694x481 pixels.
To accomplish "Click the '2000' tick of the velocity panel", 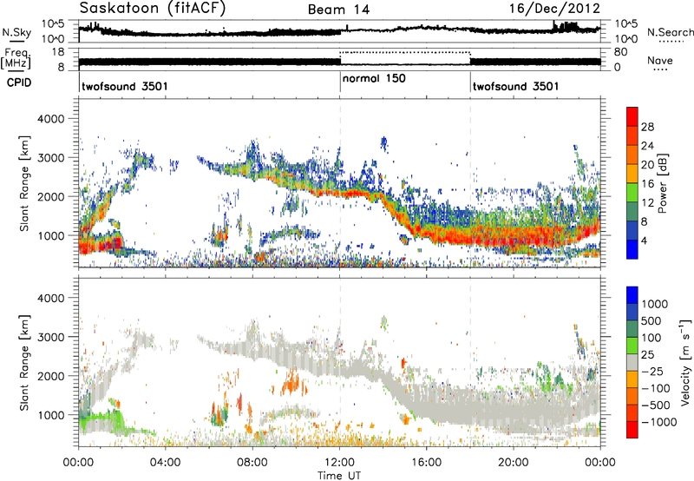I will tap(50, 376).
